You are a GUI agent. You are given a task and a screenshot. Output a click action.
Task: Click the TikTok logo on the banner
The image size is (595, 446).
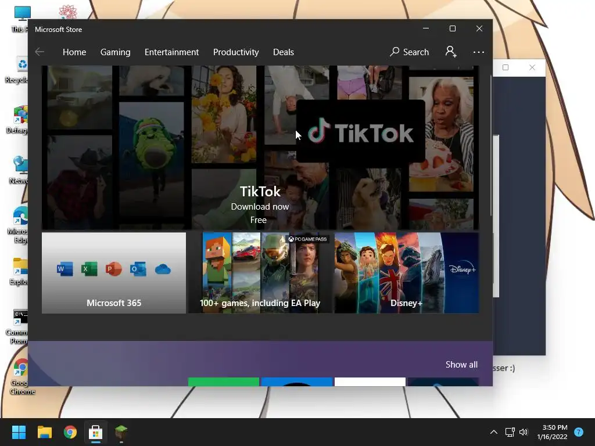tap(360, 131)
